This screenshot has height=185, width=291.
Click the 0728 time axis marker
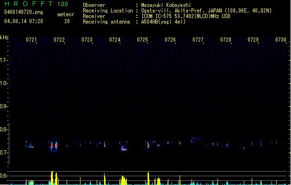click(226, 40)
